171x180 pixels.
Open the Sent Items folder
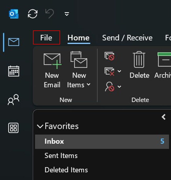click(x=61, y=156)
